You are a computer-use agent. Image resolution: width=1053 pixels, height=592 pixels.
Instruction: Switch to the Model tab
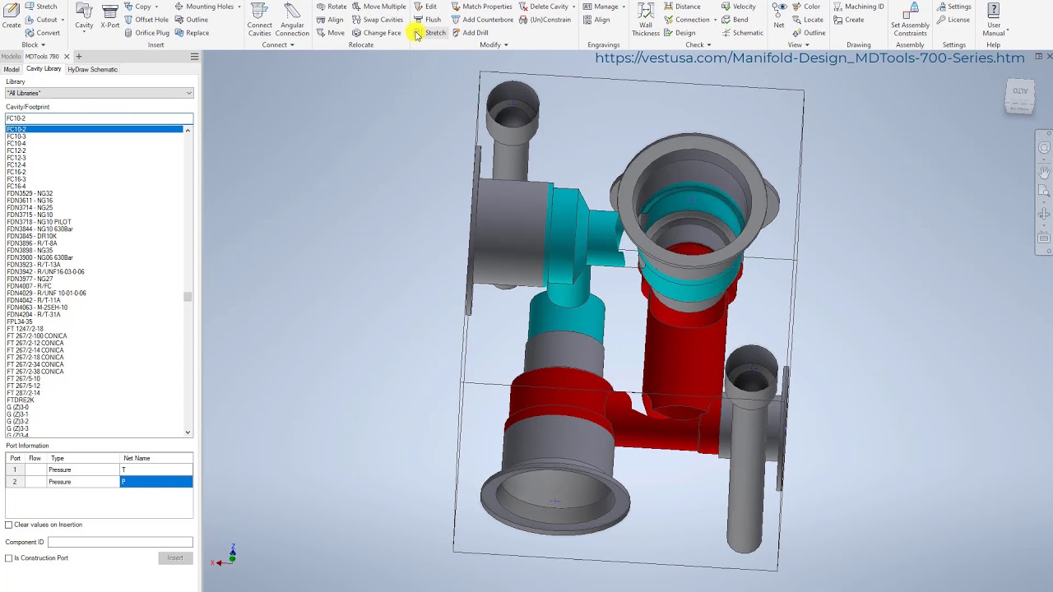[x=12, y=70]
